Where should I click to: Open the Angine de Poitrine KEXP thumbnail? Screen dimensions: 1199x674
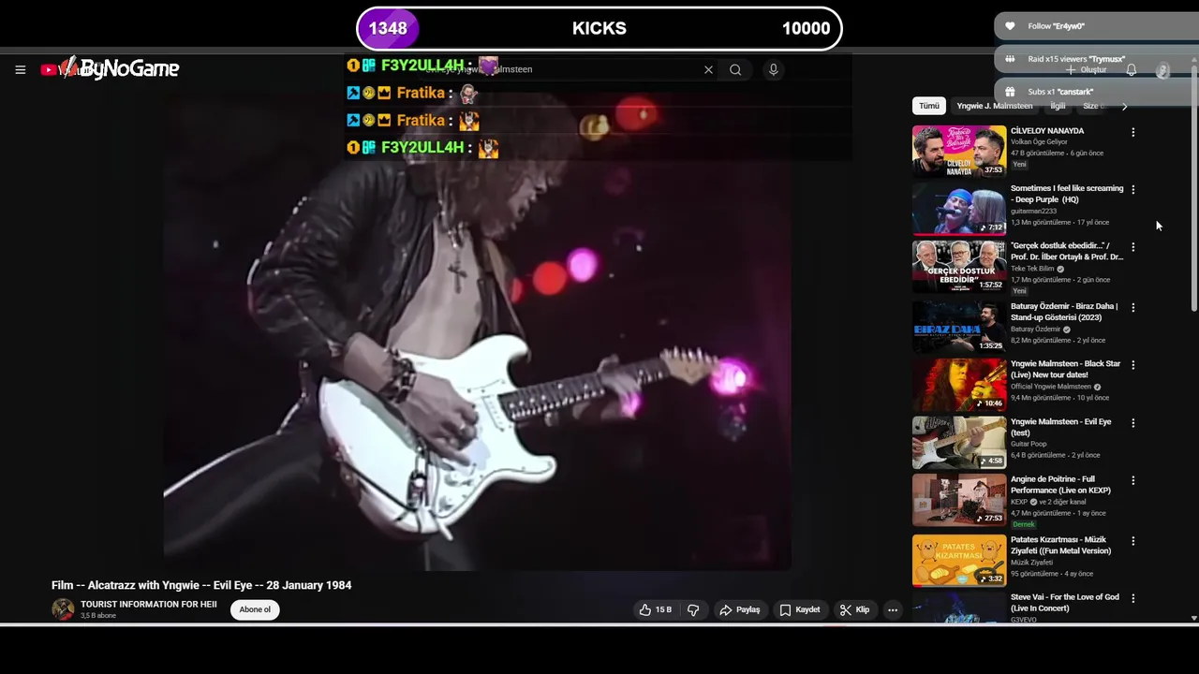[959, 500]
